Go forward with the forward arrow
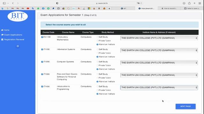Image resolution: width=204 pixels, height=114 pixels. pyautogui.click(x=18, y=3)
